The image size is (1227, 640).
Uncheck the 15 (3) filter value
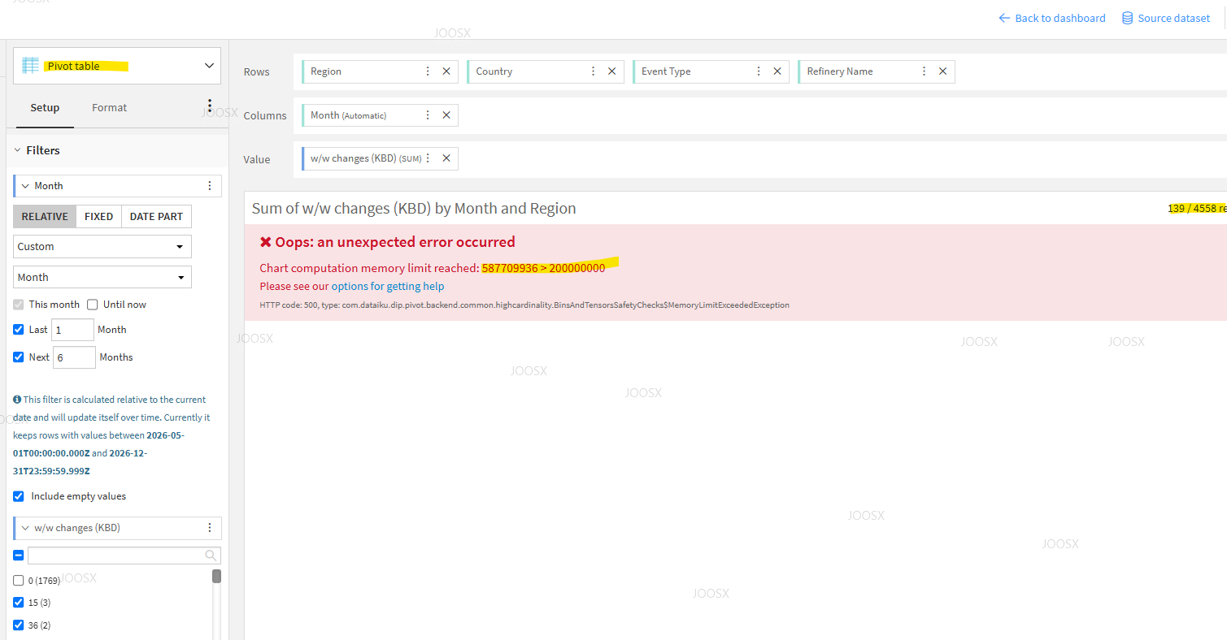click(19, 603)
